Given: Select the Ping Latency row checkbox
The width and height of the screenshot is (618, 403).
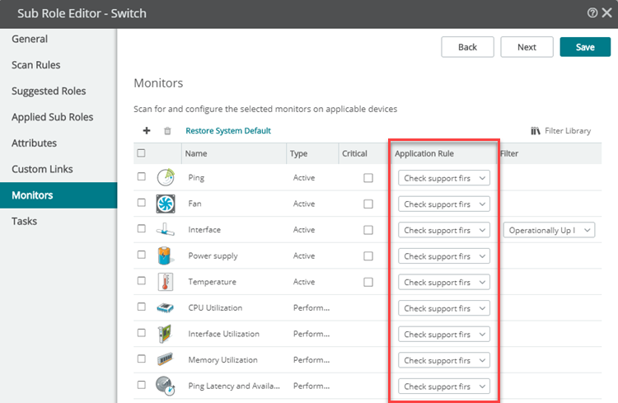Looking at the screenshot, I should coord(142,385).
